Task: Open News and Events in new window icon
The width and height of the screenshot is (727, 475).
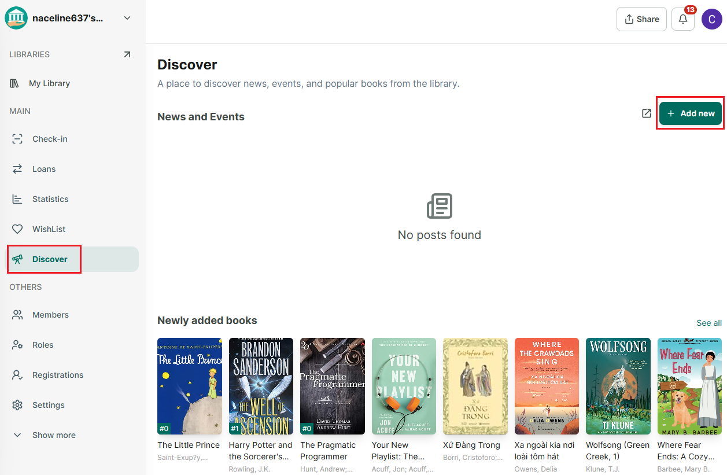Action: click(x=647, y=113)
